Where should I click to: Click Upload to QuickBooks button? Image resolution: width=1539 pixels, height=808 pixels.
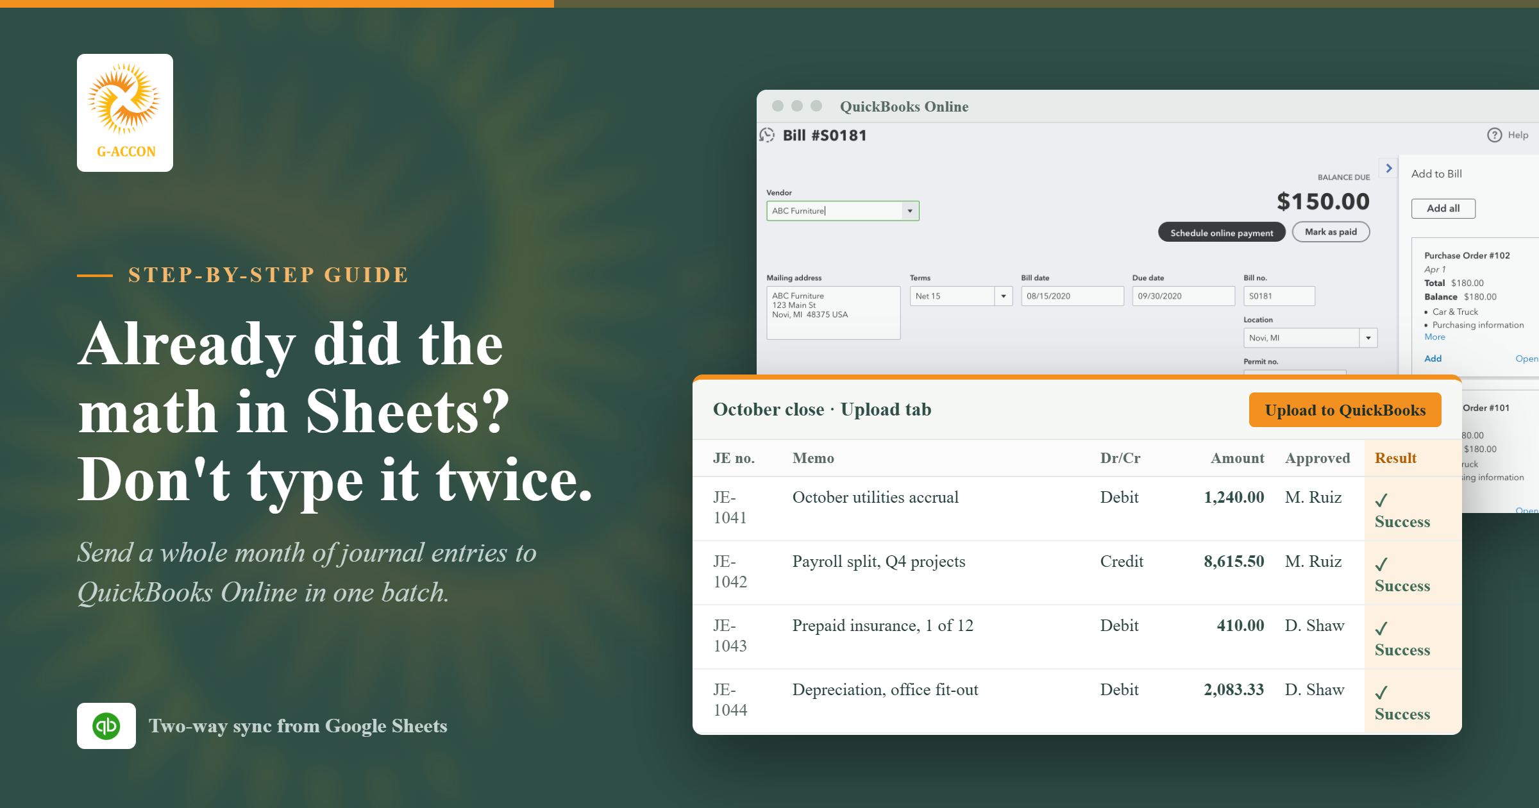1345,410
